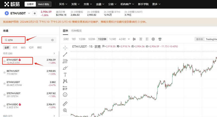
Task: Switch to the 币种概况 tab
Action: click(76, 31)
